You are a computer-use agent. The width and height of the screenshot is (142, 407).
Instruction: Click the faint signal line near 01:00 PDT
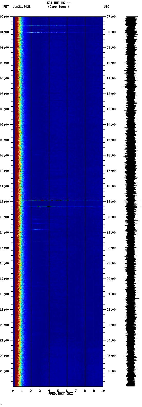[x=46, y=32]
